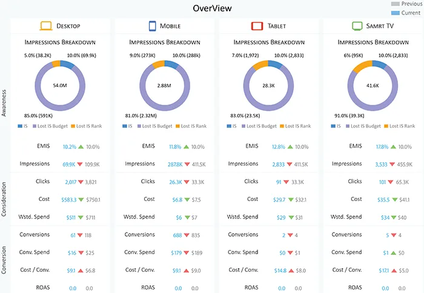The width and height of the screenshot is (424, 293).
Task: Click the green up arrow for Smart TV Conv. Spend
Action: pyautogui.click(x=394, y=252)
